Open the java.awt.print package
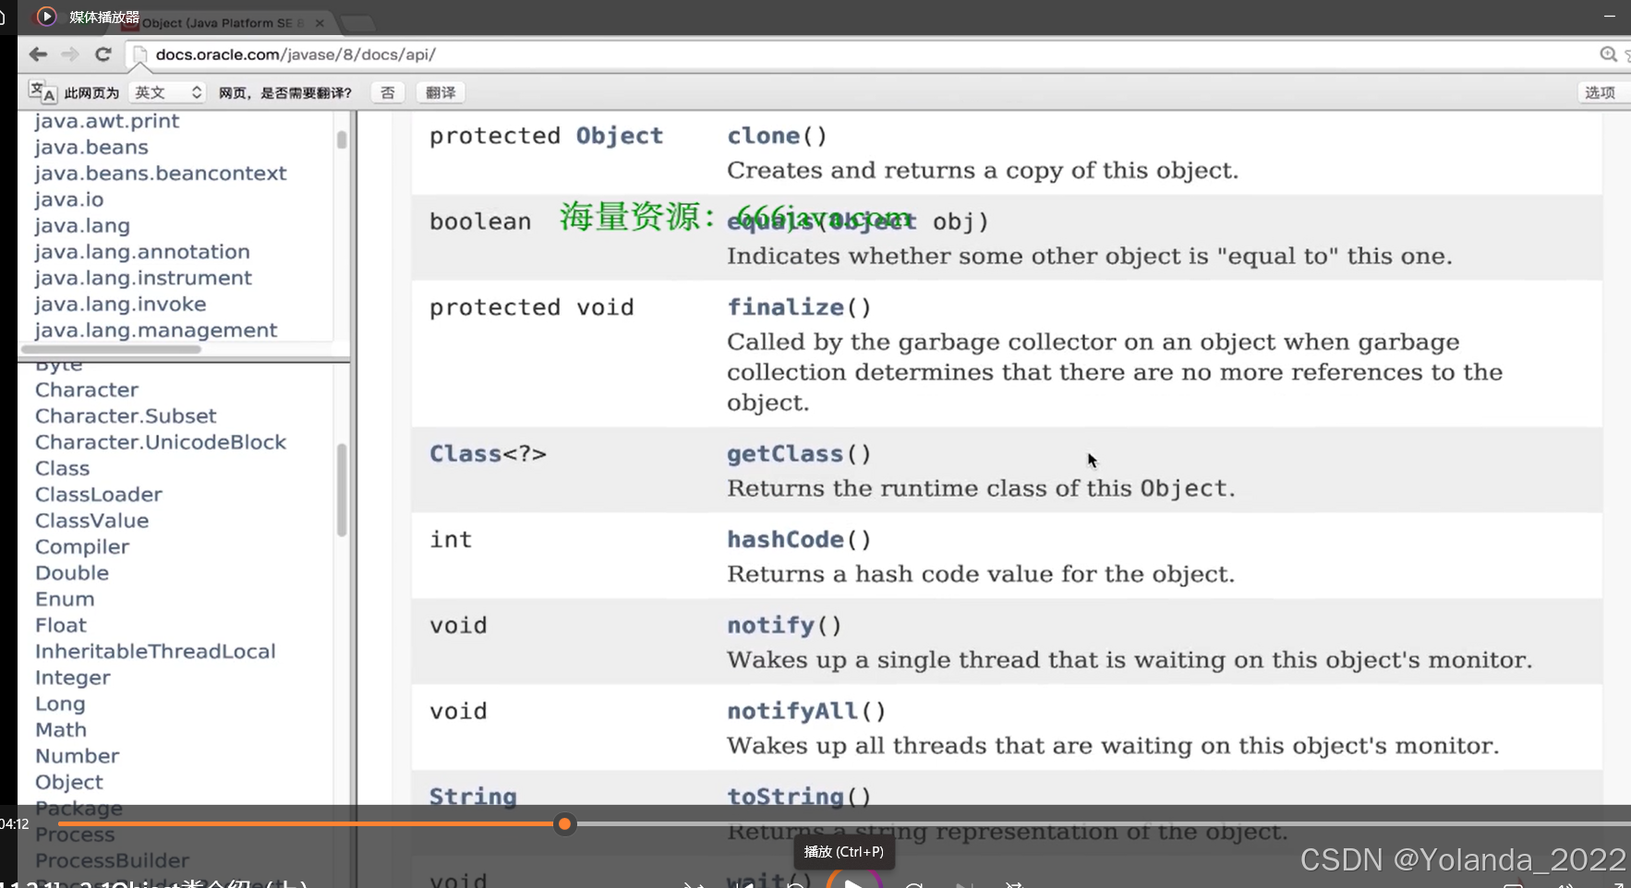Image resolution: width=1631 pixels, height=888 pixels. click(x=107, y=121)
